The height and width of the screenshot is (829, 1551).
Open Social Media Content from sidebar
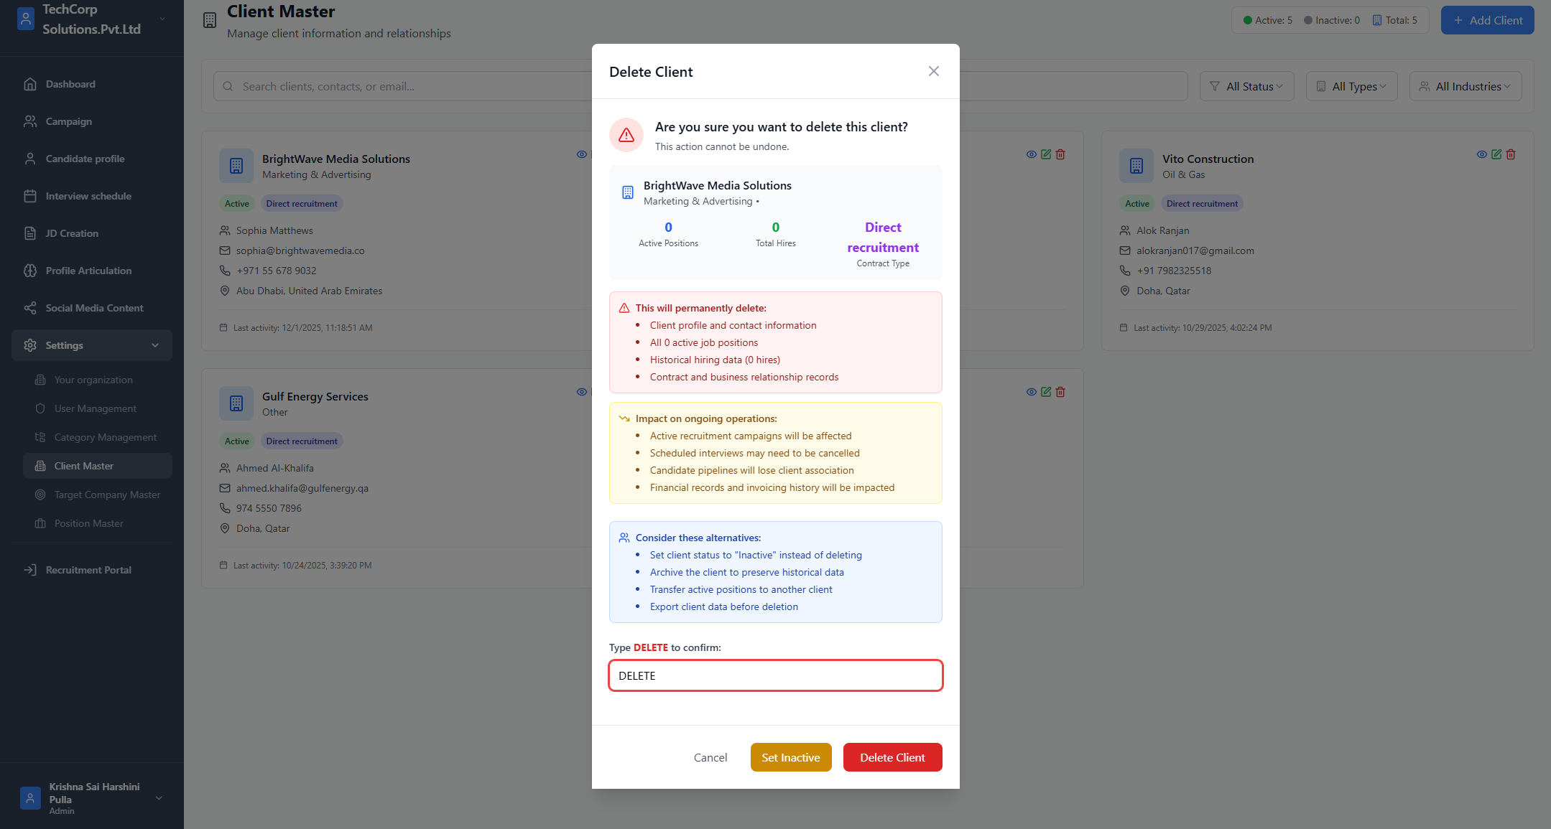click(94, 308)
